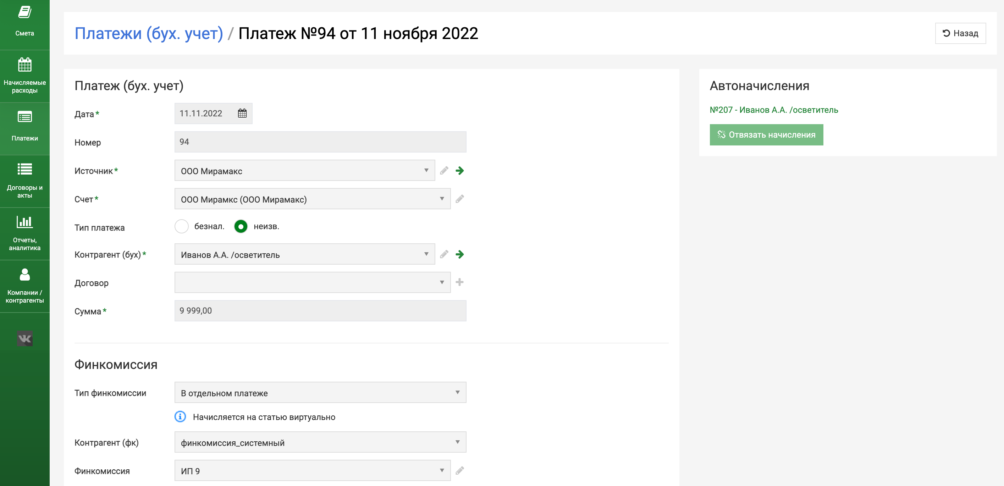Open the empty Договор dropdown
The image size is (1004, 486).
(x=313, y=282)
